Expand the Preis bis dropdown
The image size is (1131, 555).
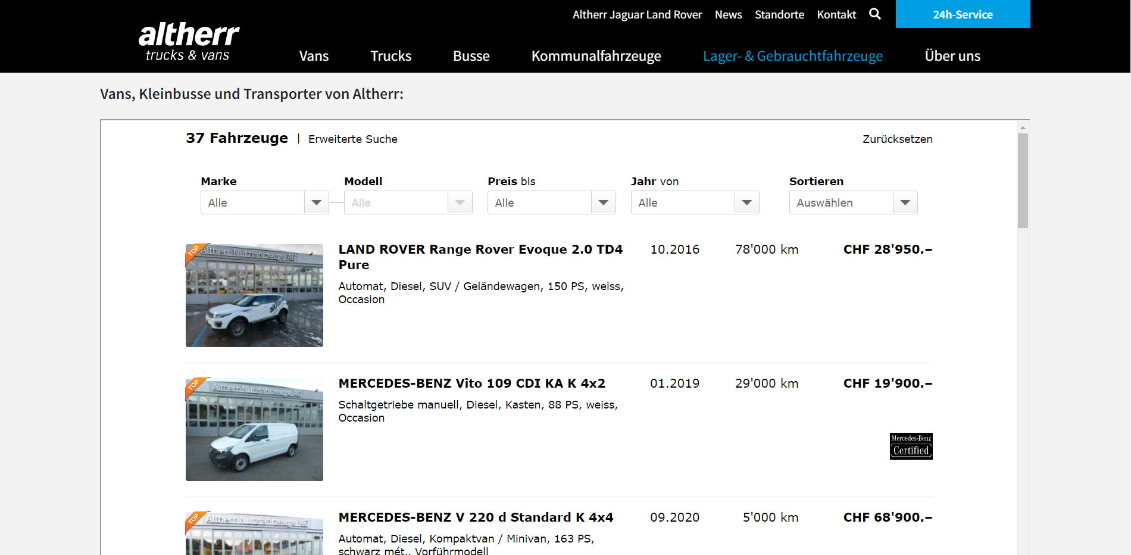551,202
